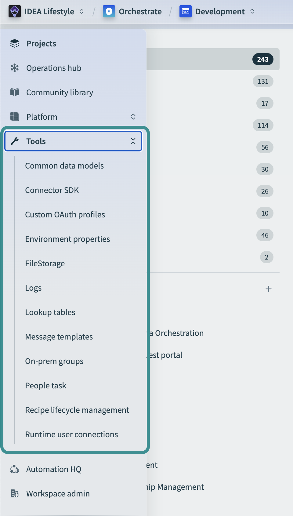Collapse the Tools submenu
This screenshot has width=293, height=516.
[x=133, y=141]
